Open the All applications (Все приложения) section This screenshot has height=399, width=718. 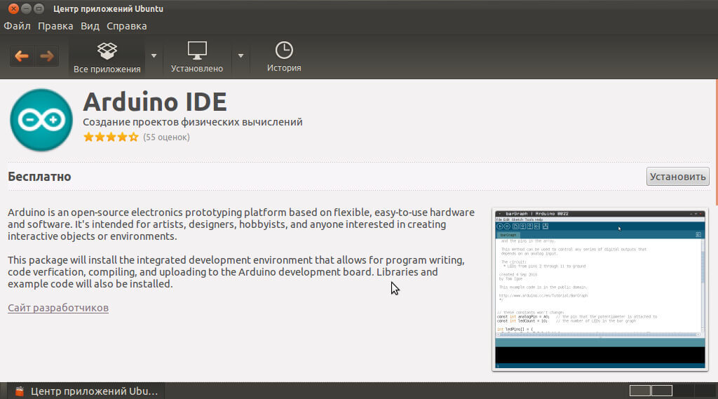[107, 58]
